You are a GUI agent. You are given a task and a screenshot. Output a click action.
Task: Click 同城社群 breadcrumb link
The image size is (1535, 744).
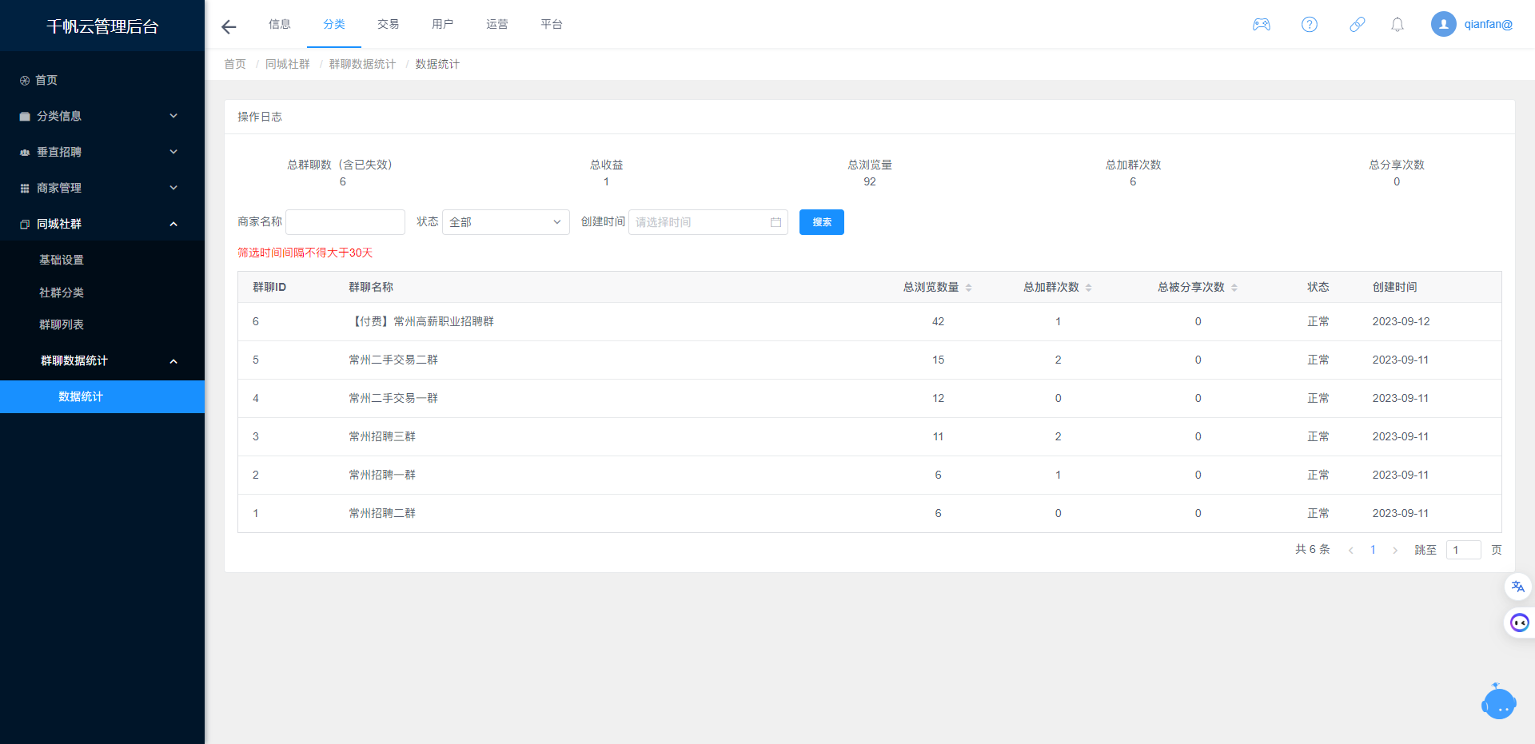tap(288, 64)
